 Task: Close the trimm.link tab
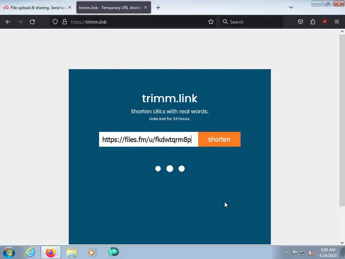click(x=146, y=7)
